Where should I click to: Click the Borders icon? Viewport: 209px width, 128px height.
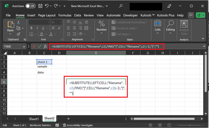coord(31,34)
